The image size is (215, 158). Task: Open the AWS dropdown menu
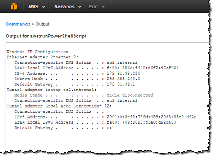pos(36,7)
